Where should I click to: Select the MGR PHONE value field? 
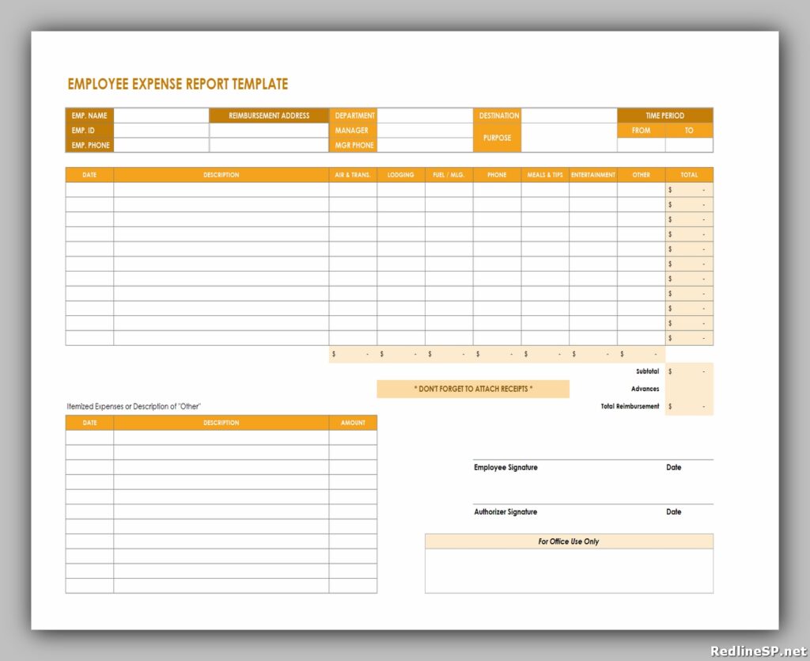point(425,145)
